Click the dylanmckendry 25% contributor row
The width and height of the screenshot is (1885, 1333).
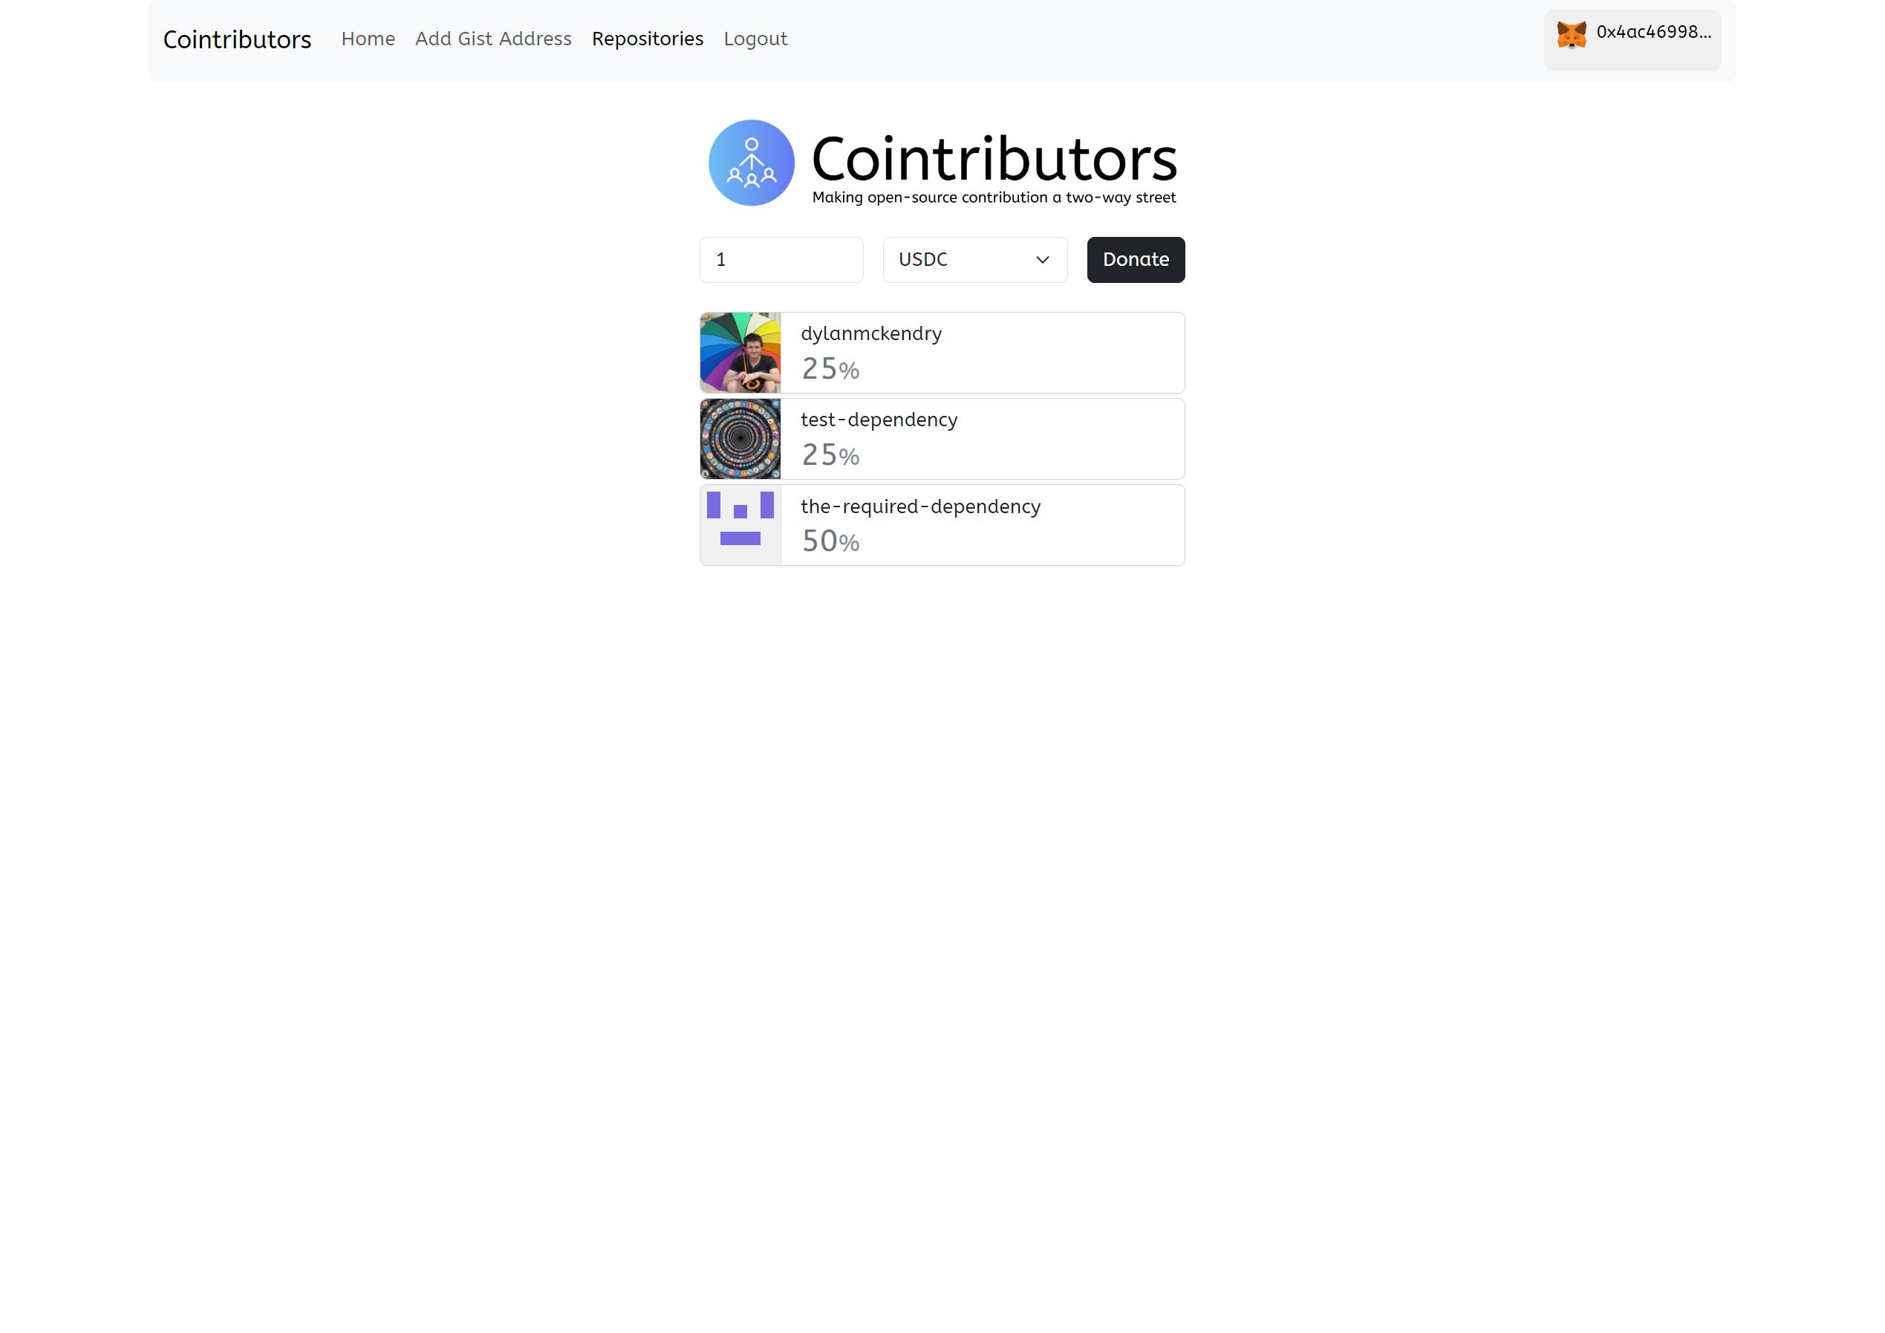point(942,352)
